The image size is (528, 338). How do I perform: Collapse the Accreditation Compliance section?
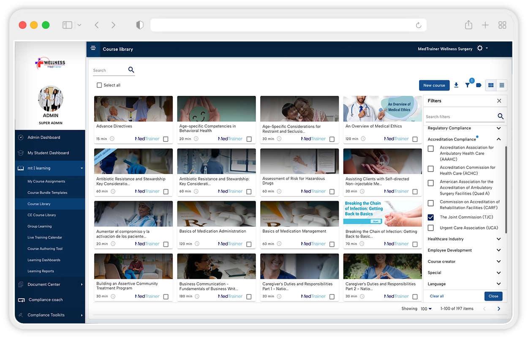(498, 139)
